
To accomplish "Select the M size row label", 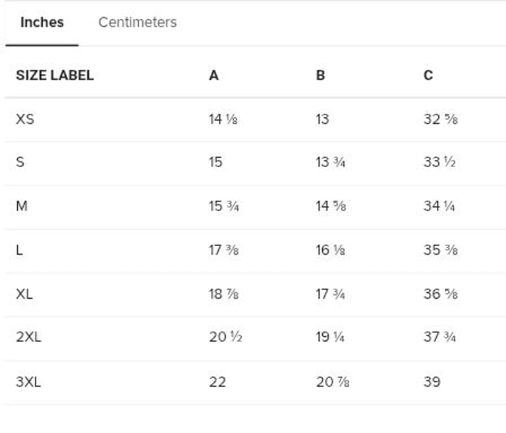I will [x=22, y=206].
